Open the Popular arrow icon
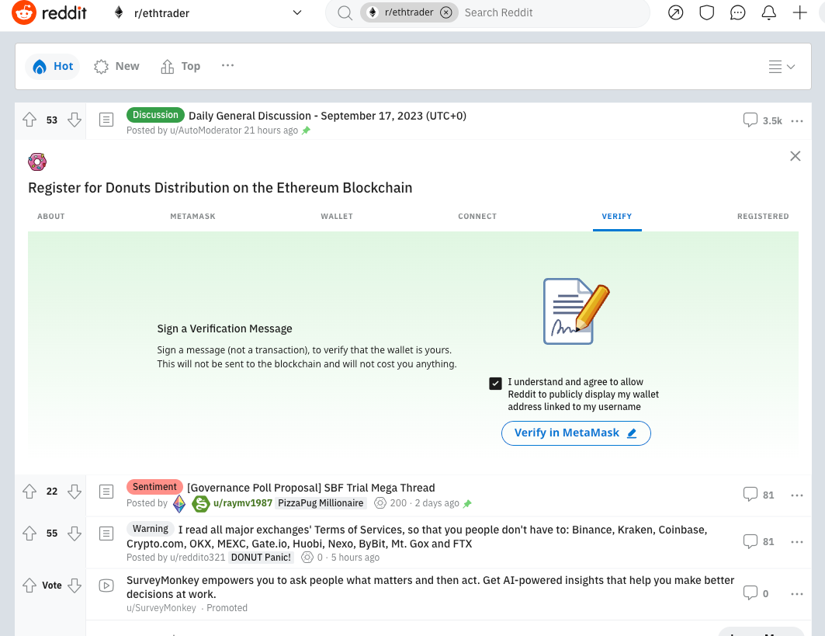825x636 pixels. 675,12
